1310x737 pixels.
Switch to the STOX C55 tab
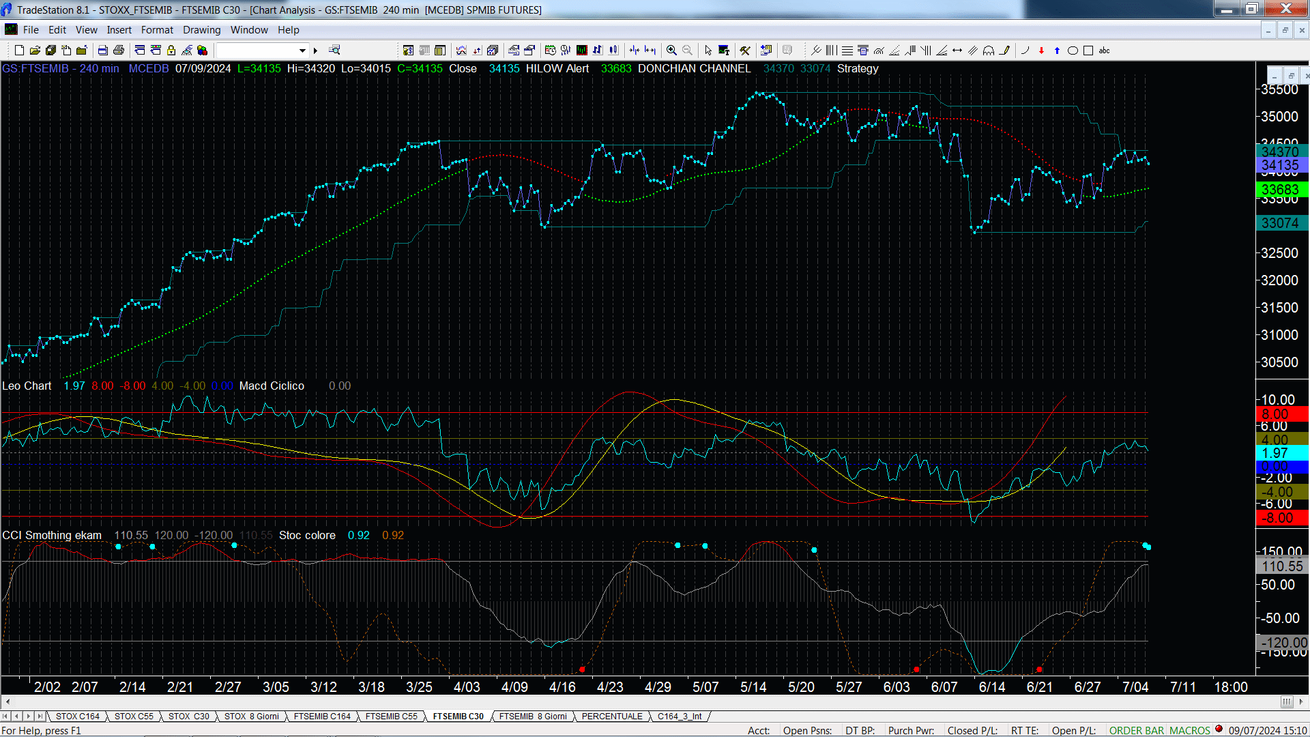(x=134, y=717)
